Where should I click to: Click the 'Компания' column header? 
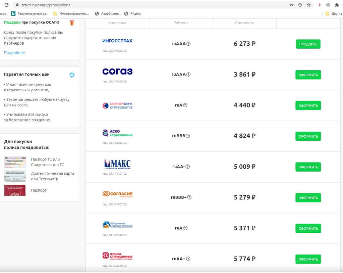[x=117, y=23]
